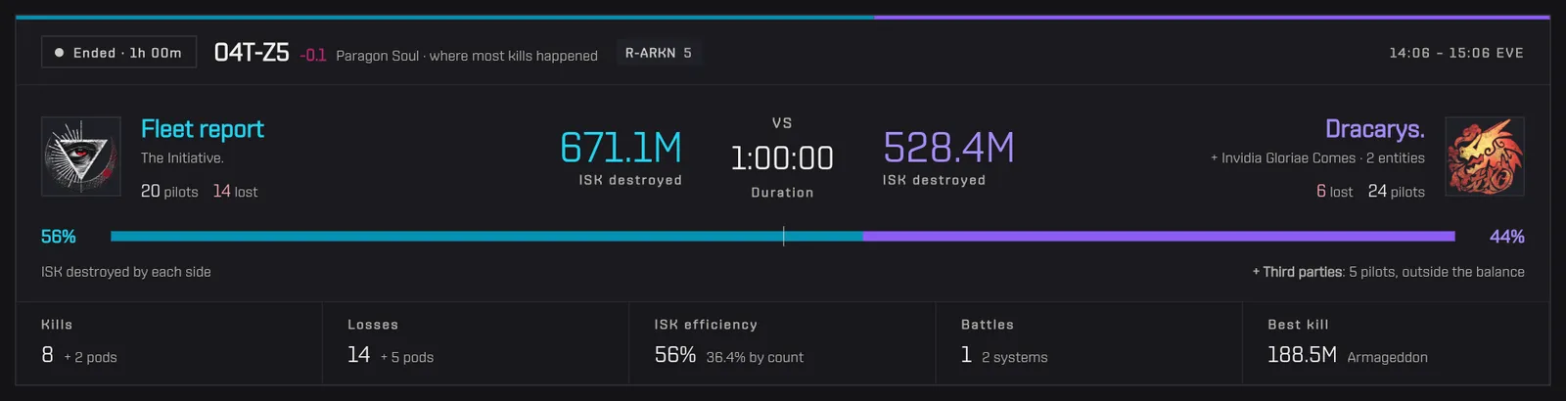Open the Dracarys. alliance link
Image resolution: width=1566 pixels, height=401 pixels.
(x=1375, y=129)
